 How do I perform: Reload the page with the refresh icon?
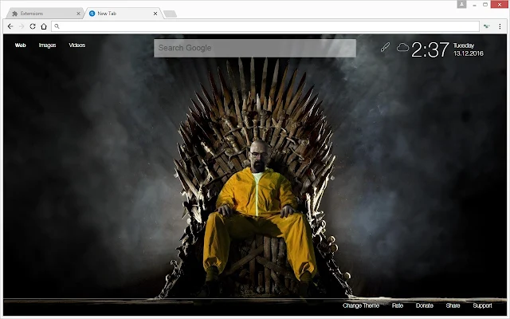coord(33,26)
